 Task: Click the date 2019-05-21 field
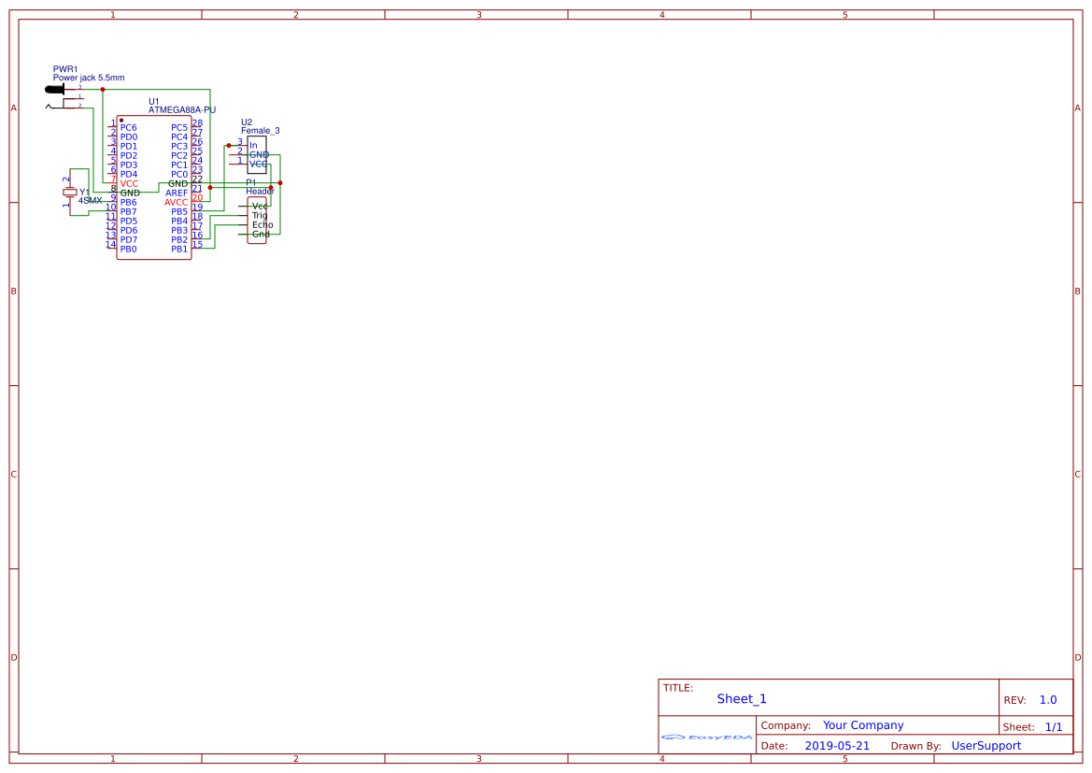(x=837, y=745)
